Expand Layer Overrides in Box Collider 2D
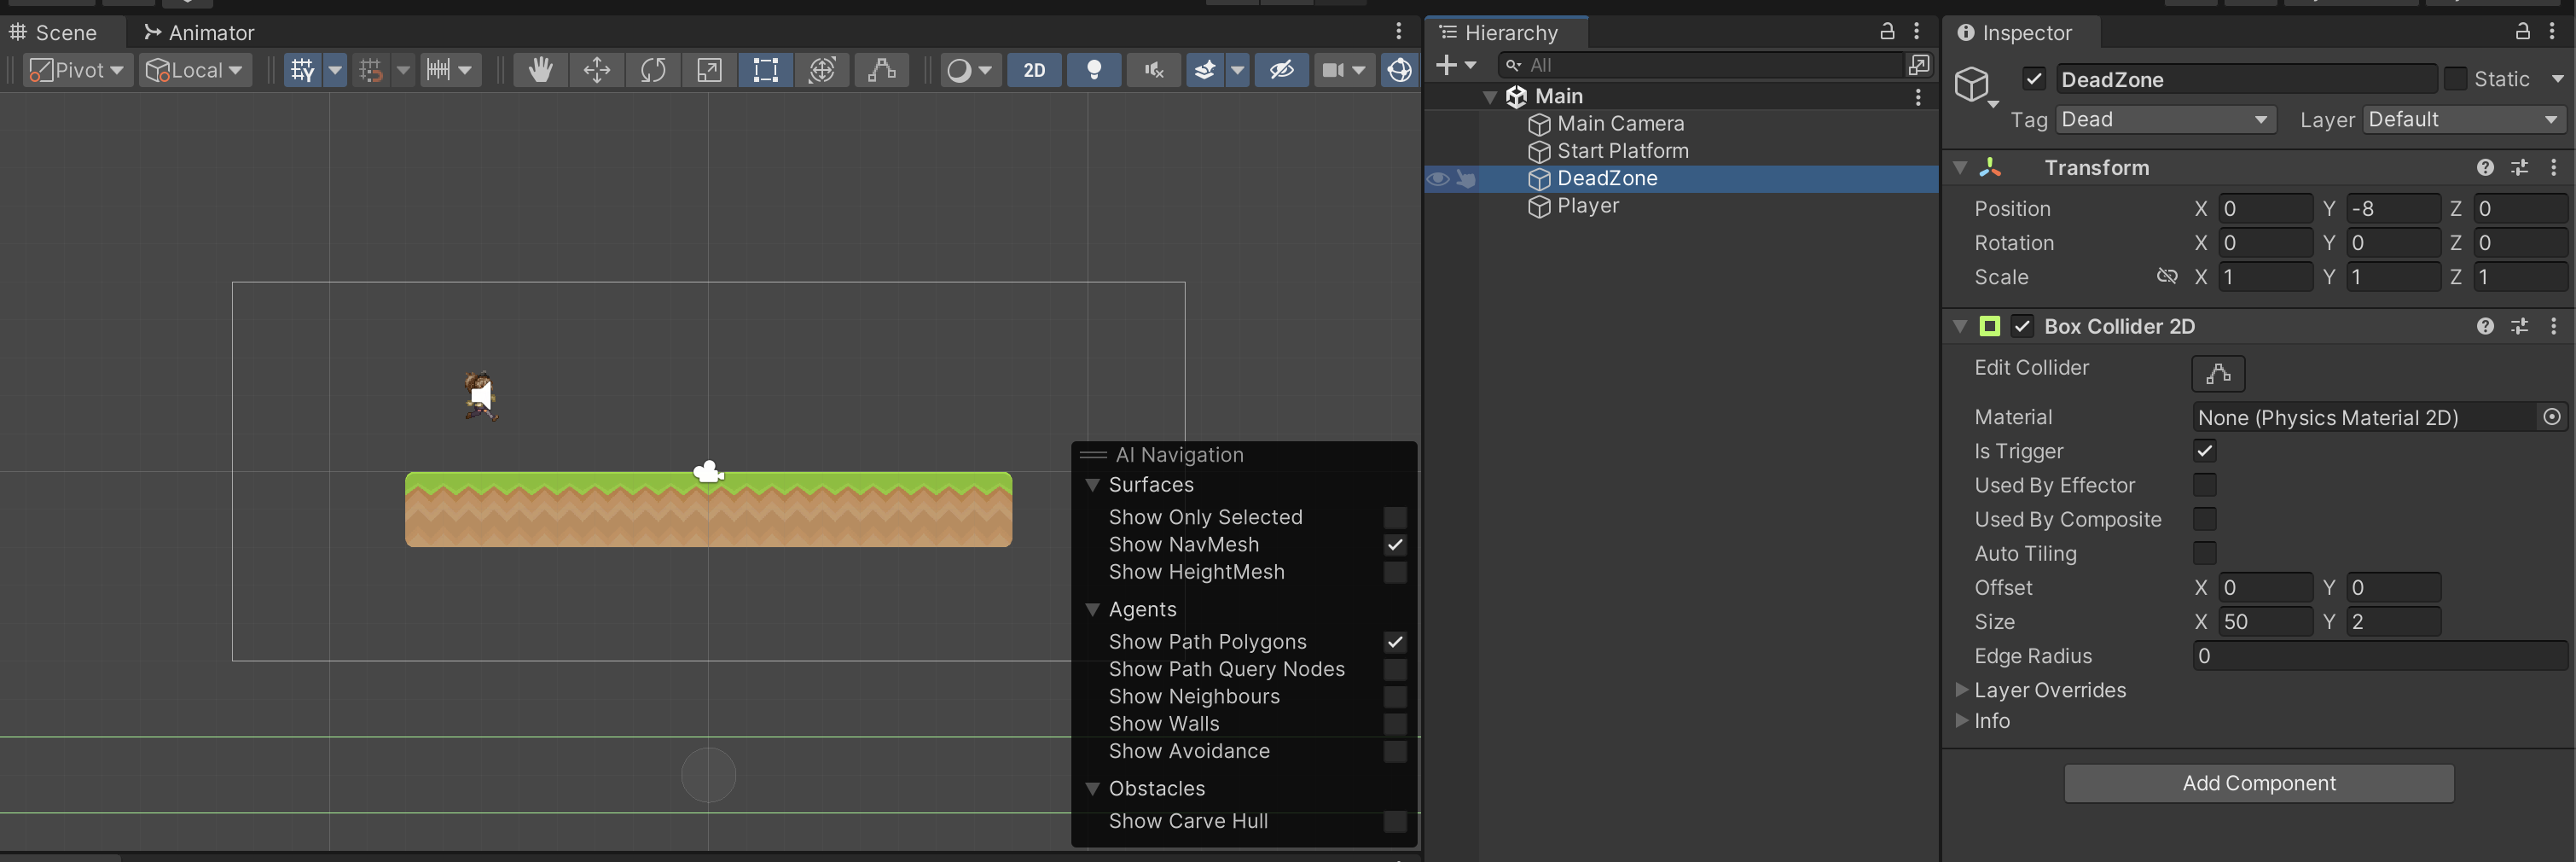The image size is (2576, 862). tap(1961, 690)
